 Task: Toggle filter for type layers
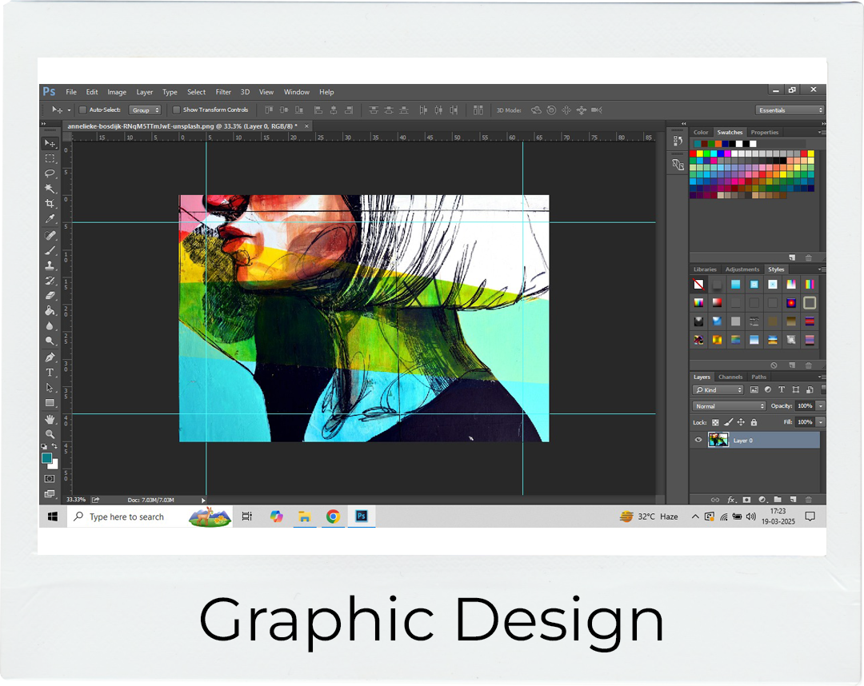click(x=782, y=390)
